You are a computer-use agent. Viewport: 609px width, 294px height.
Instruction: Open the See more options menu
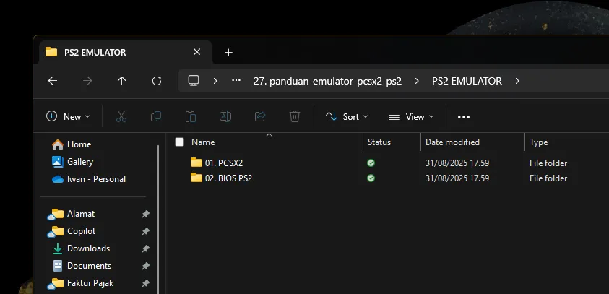pos(464,117)
